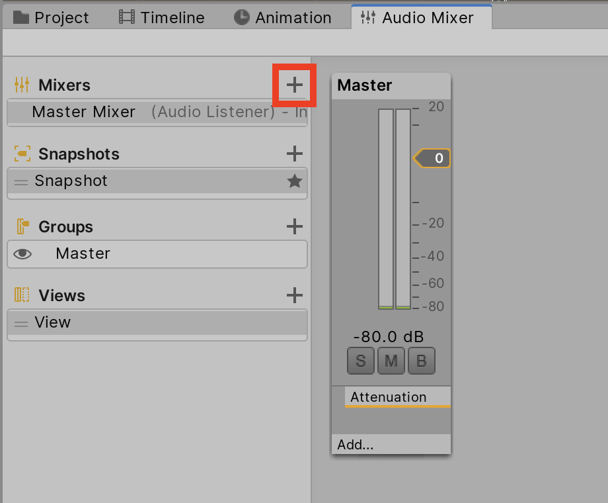Click the Mixers section sliders icon
Viewport: 608px width, 503px height.
pos(22,85)
